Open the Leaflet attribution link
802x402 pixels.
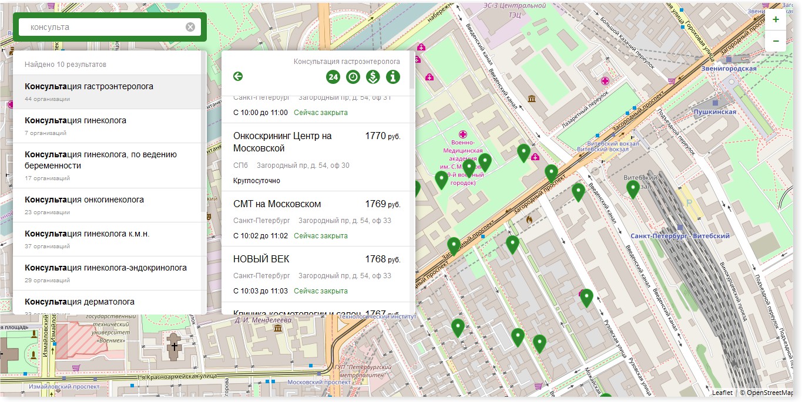click(x=722, y=393)
